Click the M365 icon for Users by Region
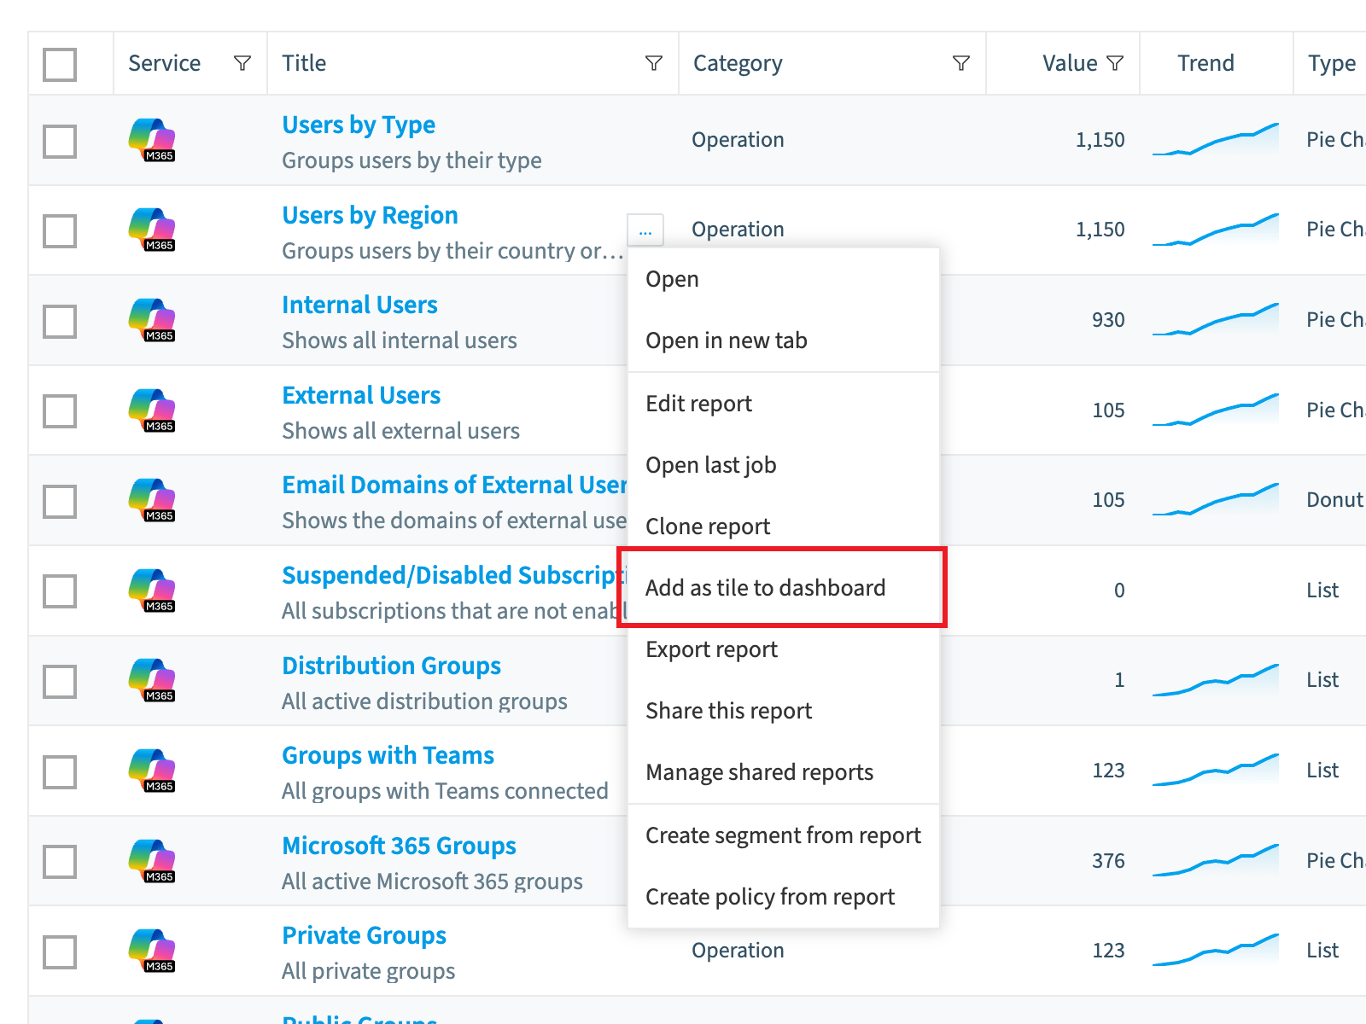The height and width of the screenshot is (1024, 1366). tap(152, 230)
